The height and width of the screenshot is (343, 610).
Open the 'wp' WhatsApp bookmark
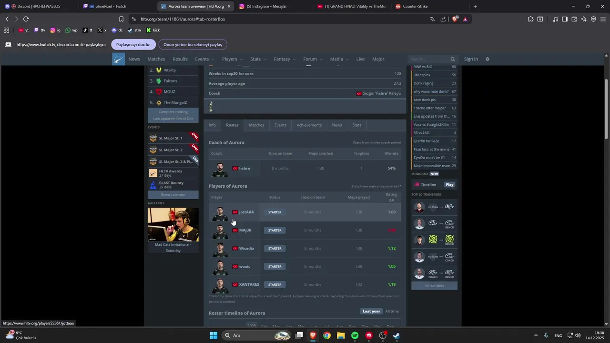pyautogui.click(x=71, y=30)
